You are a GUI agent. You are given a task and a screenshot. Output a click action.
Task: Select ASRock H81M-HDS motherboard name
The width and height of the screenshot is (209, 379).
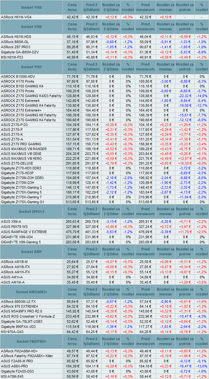click(x=16, y=37)
